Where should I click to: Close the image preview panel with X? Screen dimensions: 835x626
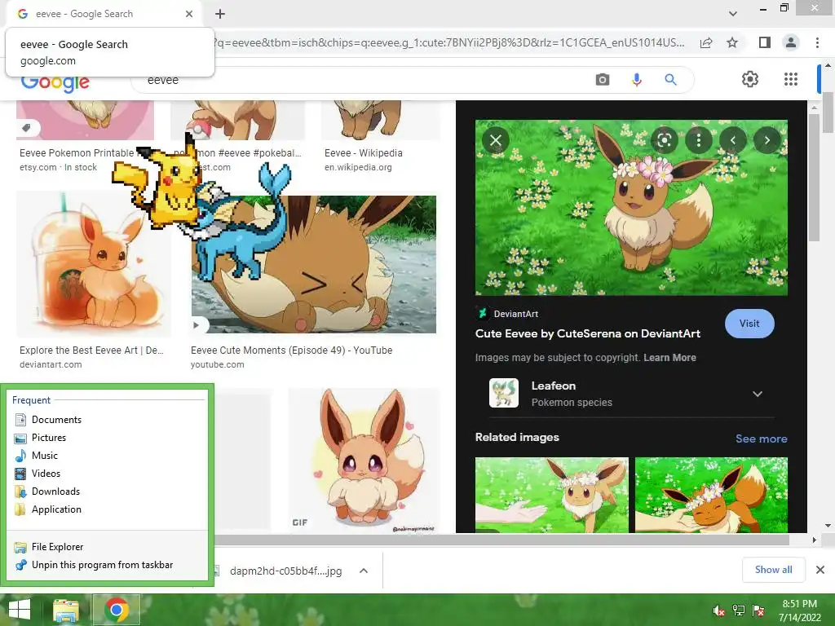pos(495,140)
